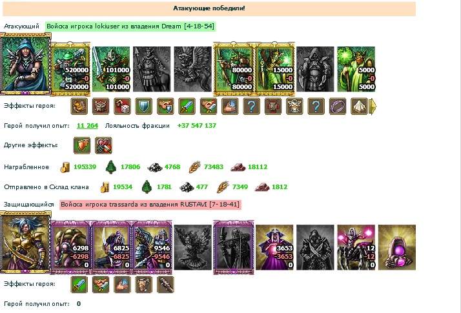Image resolution: width=461 pixels, height=313 pixels.
Task: Select the teal shield hero effect icon
Action: click(144, 106)
